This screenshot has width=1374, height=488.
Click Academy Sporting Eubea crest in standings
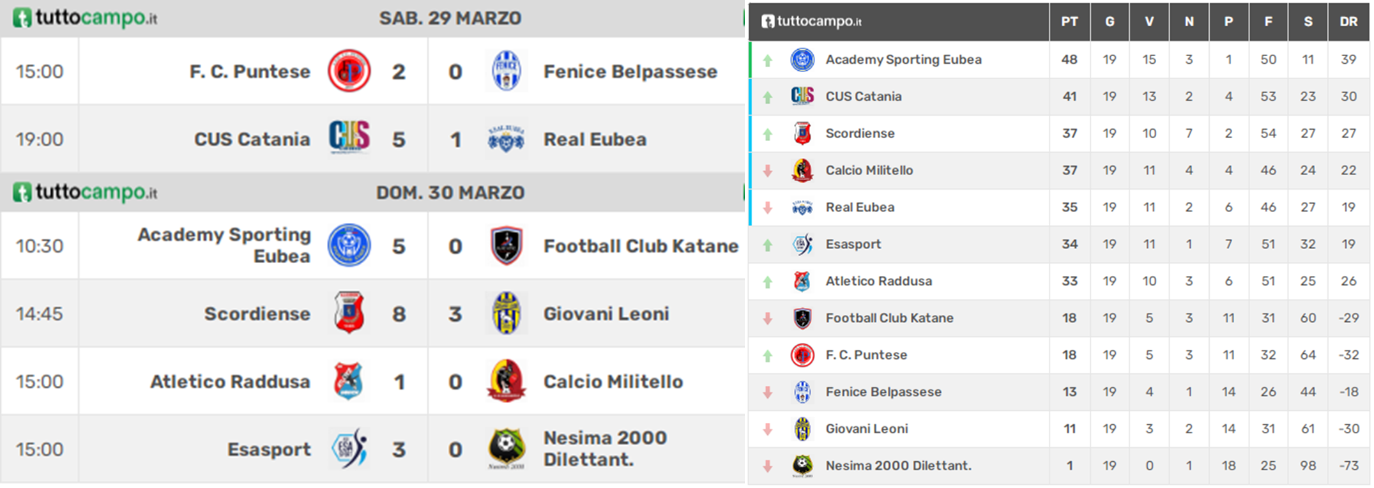802,59
